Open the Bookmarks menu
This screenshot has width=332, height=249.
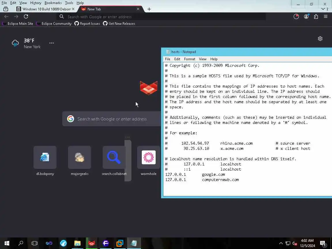[53, 3]
